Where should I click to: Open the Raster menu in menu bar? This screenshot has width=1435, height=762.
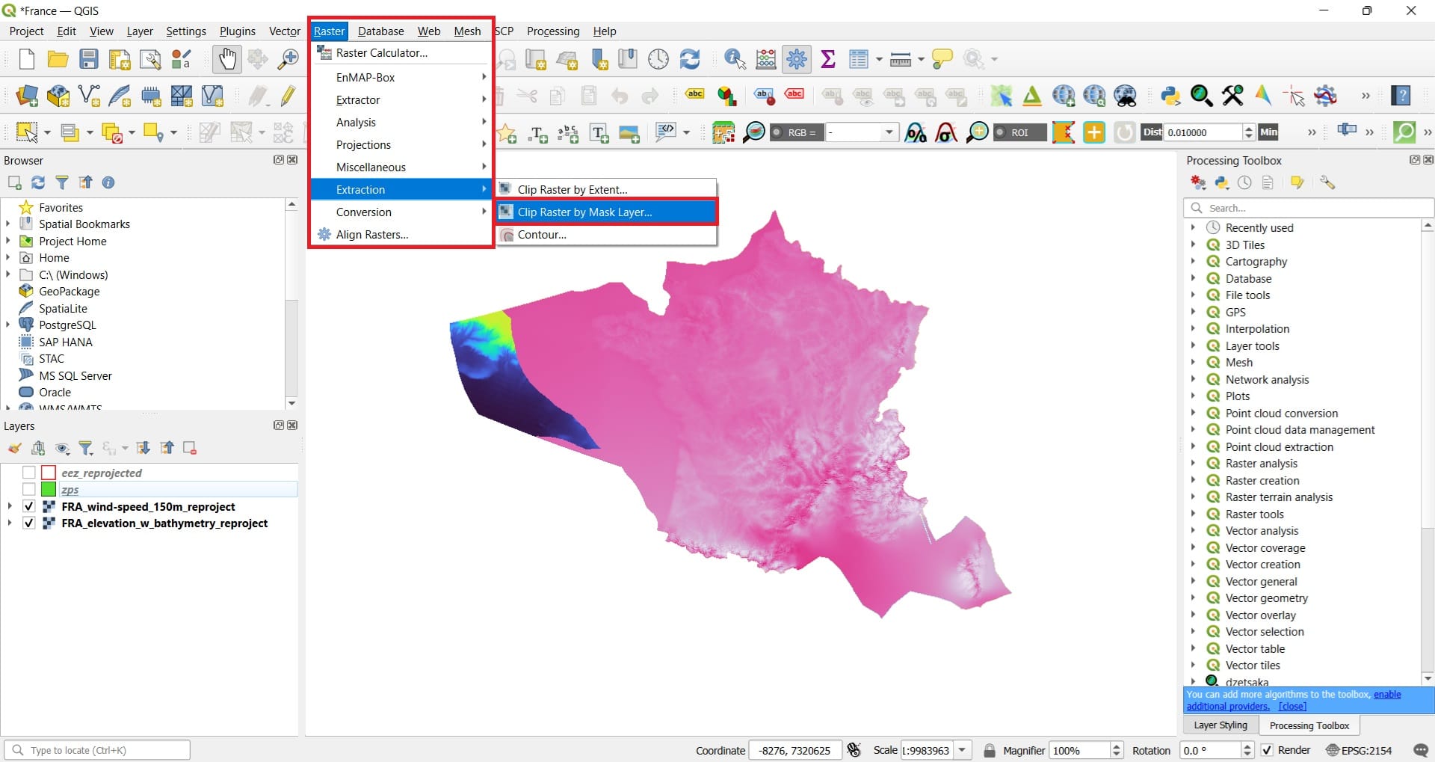point(329,31)
